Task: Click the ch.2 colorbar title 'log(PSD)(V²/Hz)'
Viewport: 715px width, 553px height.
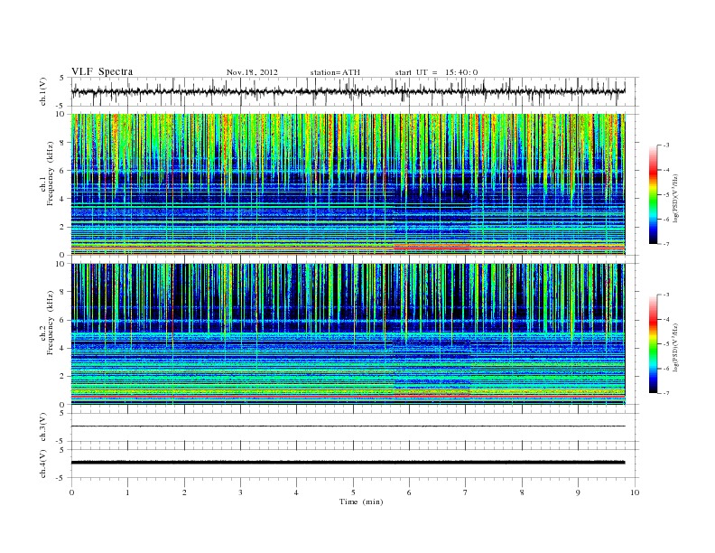Action: point(675,346)
